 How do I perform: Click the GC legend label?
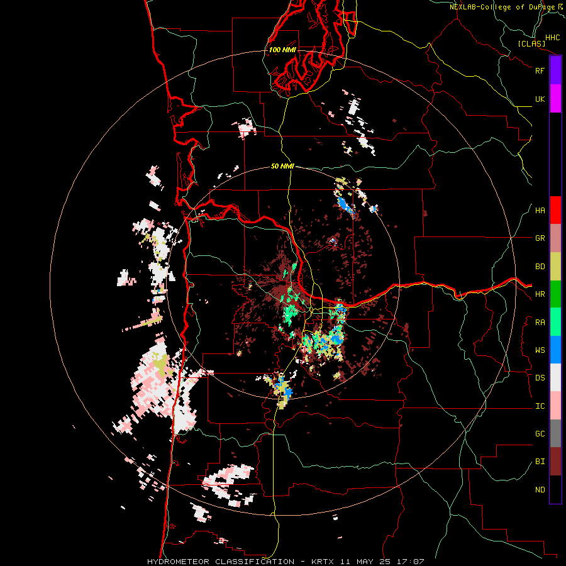(x=540, y=434)
